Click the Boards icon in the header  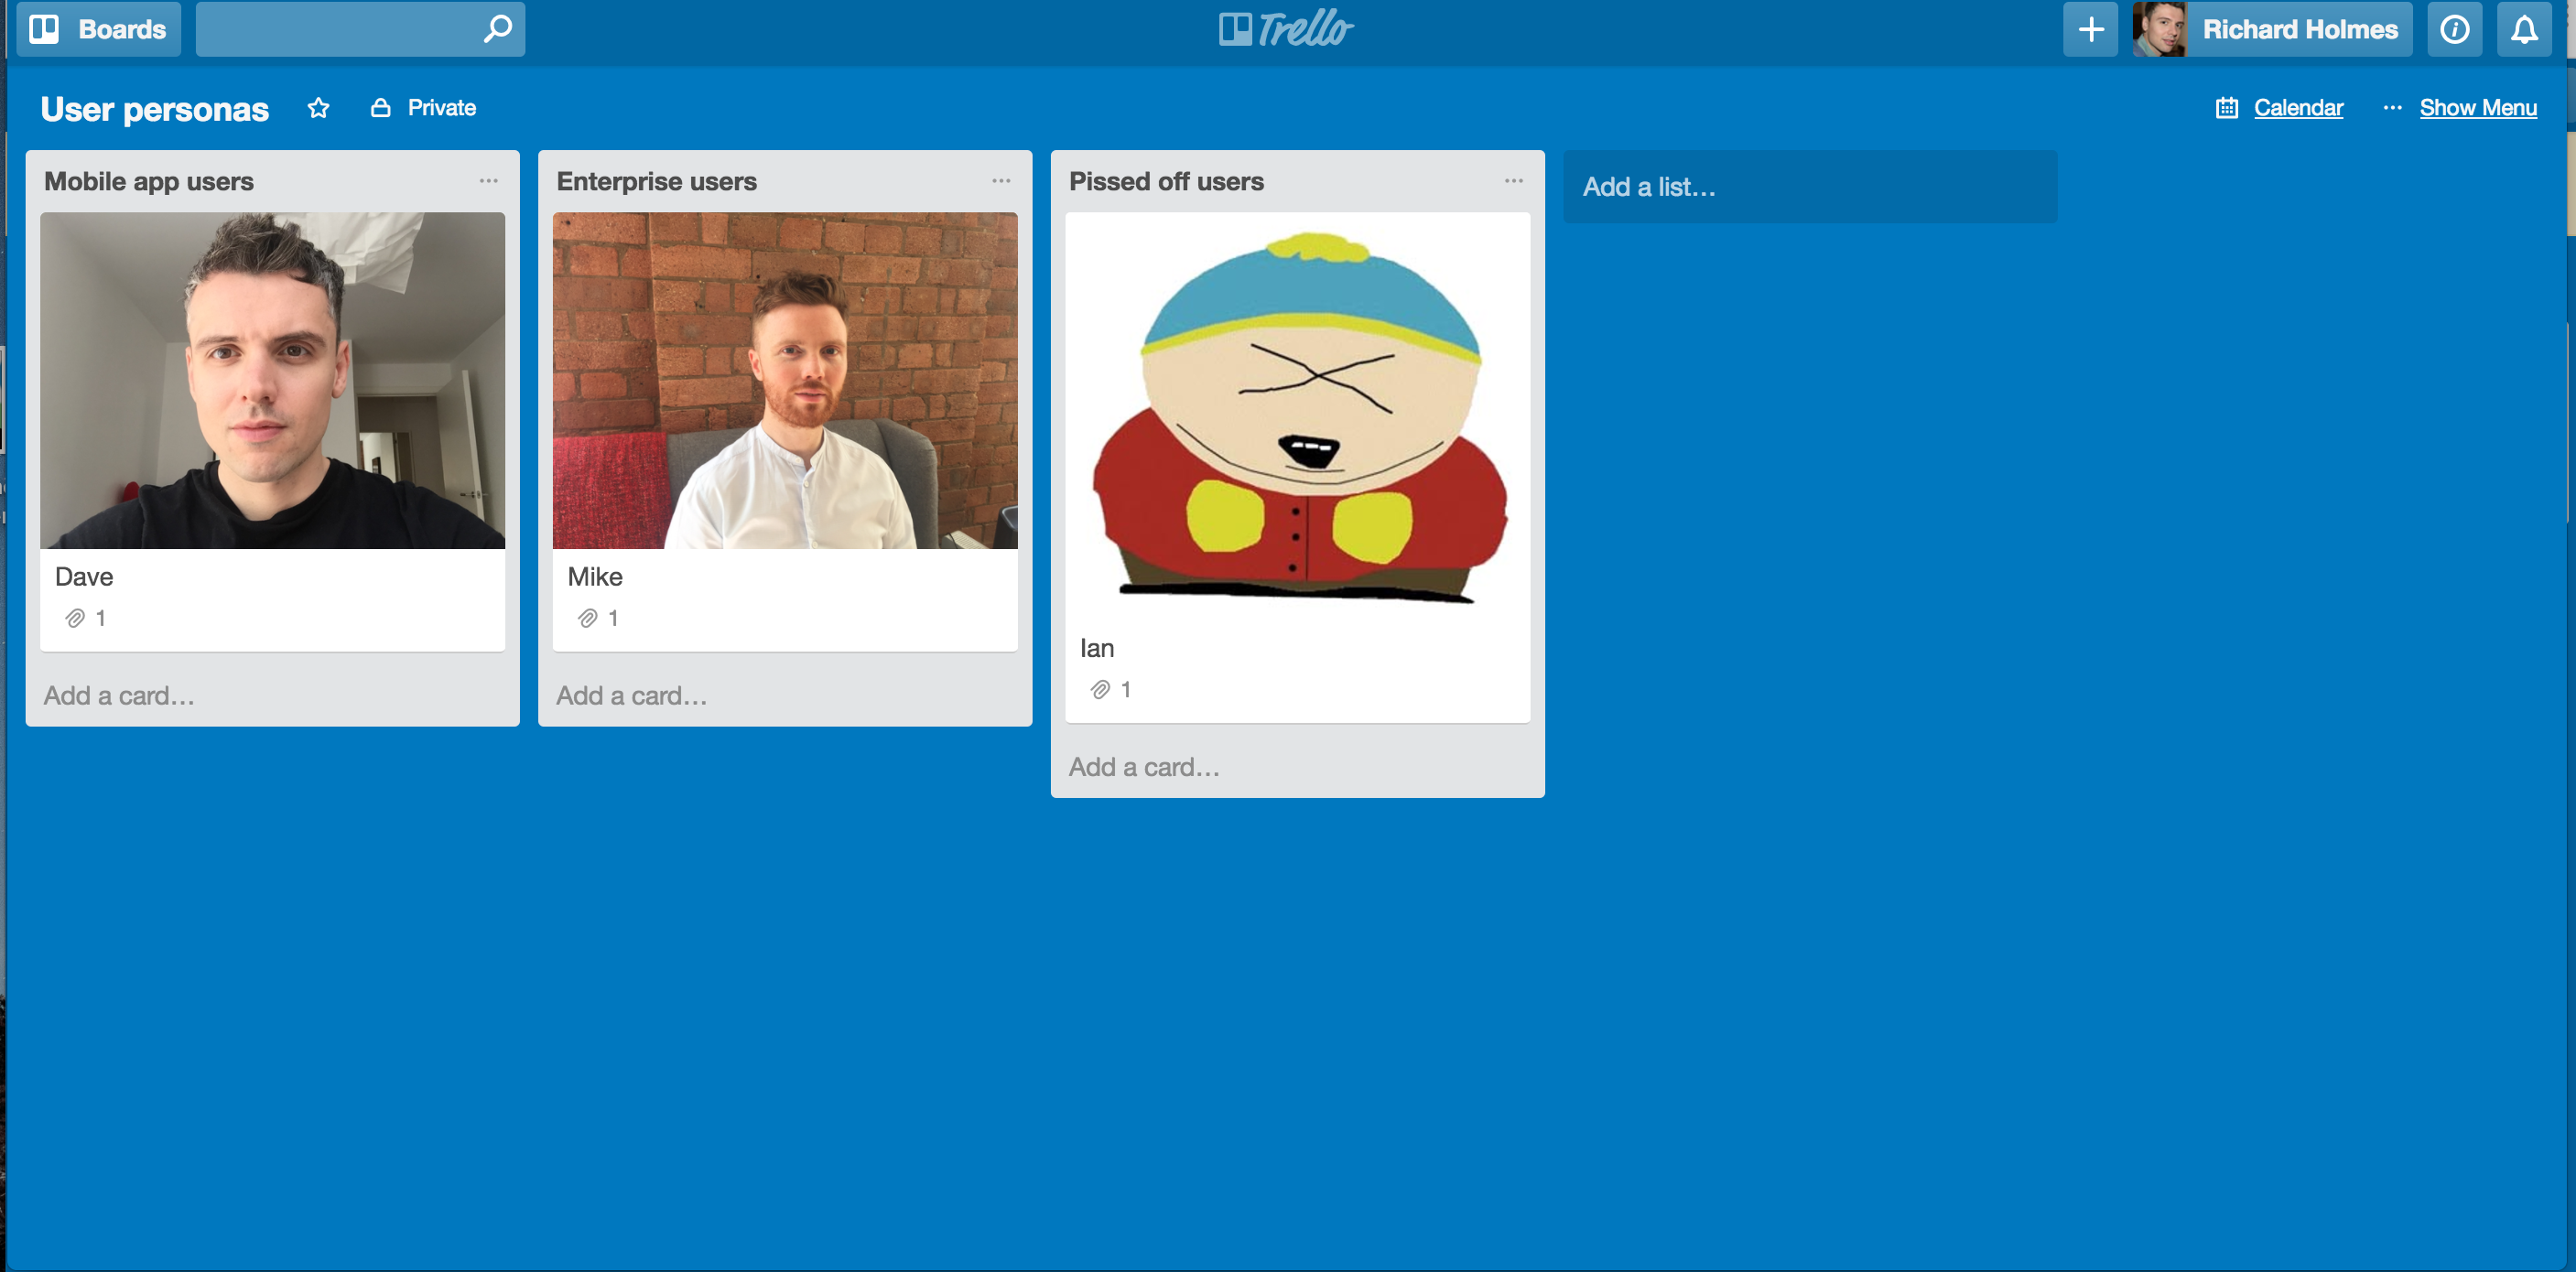44,29
